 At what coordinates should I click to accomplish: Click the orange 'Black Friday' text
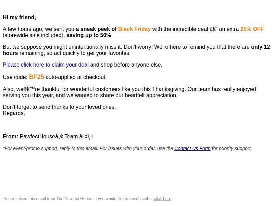[x=134, y=29]
